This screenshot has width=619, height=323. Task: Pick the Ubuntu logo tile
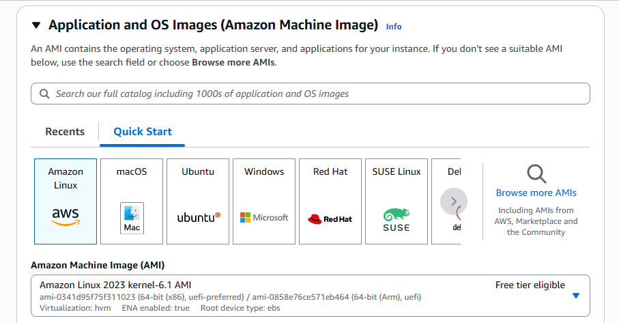click(x=198, y=201)
